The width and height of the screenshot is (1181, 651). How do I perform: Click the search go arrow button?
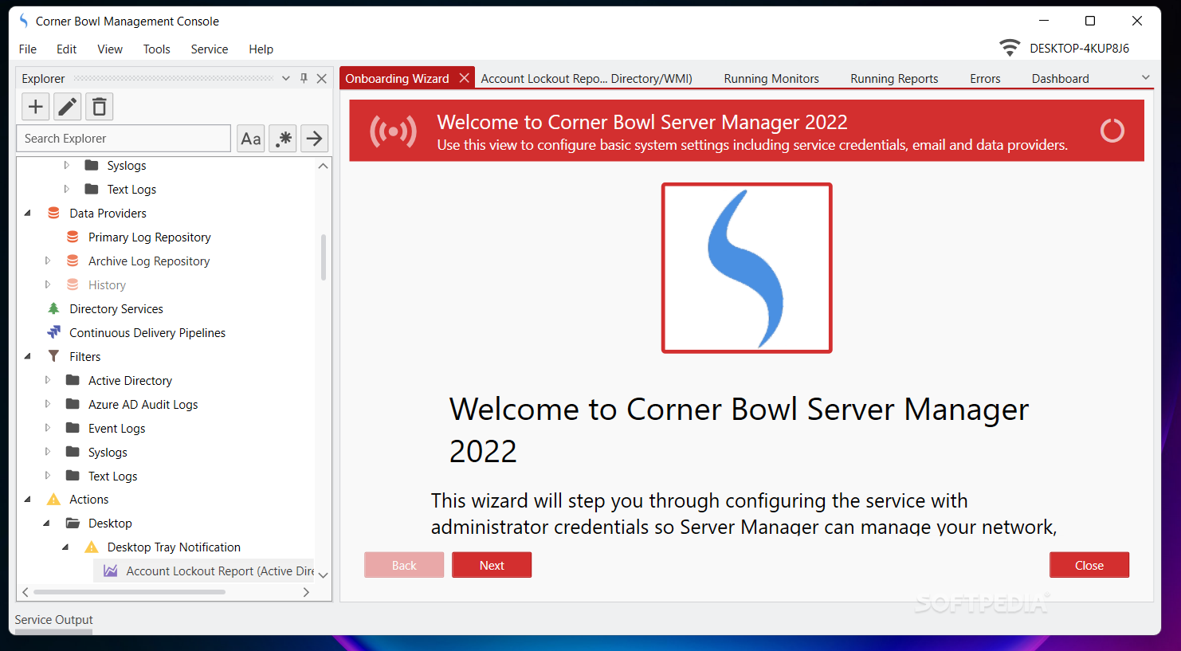pyautogui.click(x=315, y=139)
